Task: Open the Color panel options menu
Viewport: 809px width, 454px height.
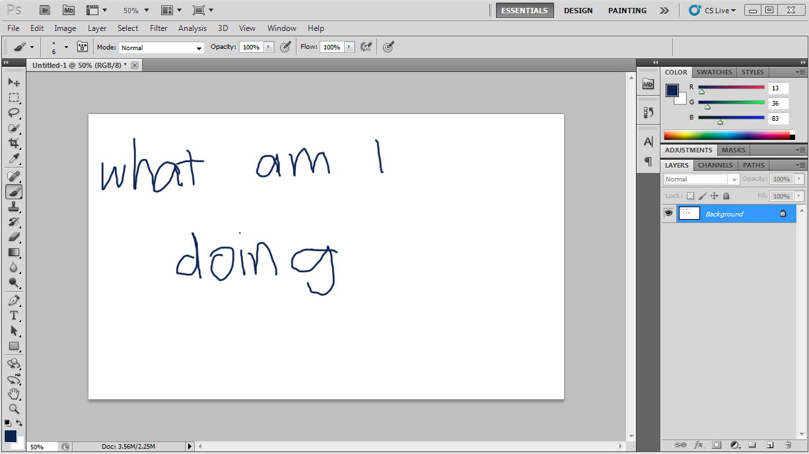Action: [x=800, y=72]
